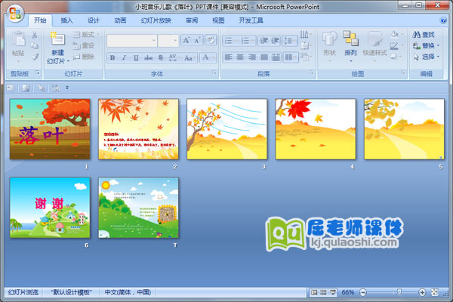Toggle right text alignment

(252, 57)
